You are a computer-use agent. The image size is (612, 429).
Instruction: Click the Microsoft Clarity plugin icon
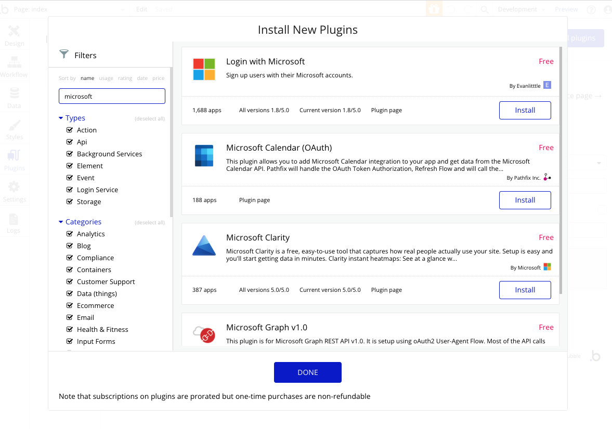[204, 245]
